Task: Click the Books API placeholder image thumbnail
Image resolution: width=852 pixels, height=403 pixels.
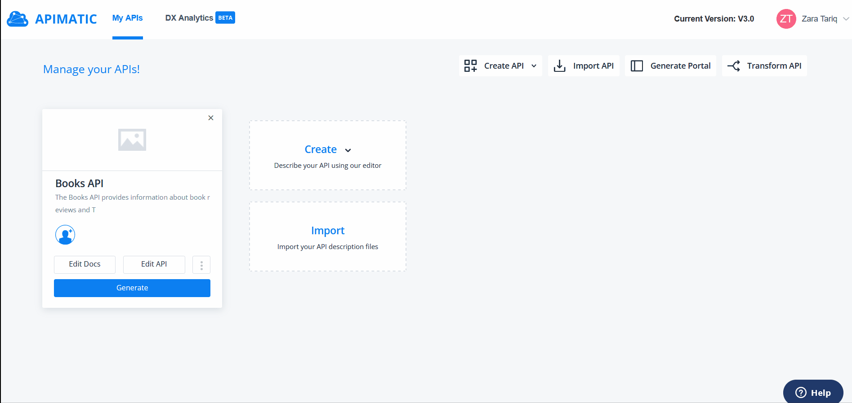Action: [x=132, y=140]
